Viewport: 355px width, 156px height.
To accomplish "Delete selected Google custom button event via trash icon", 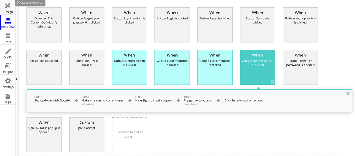I will [272, 82].
